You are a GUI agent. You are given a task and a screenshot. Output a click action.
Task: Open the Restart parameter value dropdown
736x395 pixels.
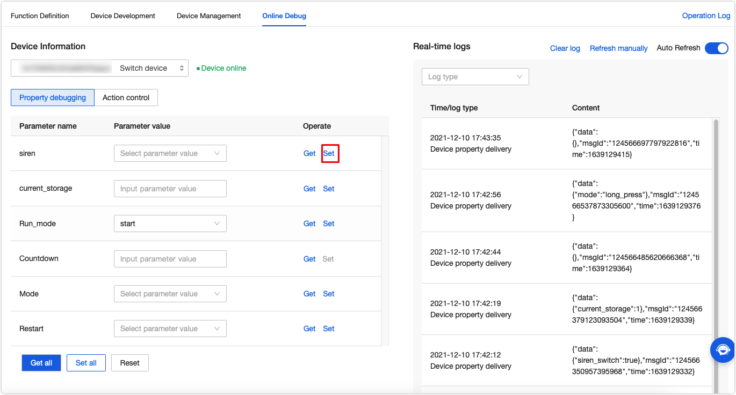coord(170,329)
